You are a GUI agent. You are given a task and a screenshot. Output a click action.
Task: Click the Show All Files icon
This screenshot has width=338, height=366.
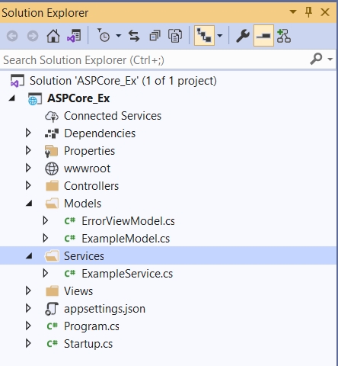(175, 36)
